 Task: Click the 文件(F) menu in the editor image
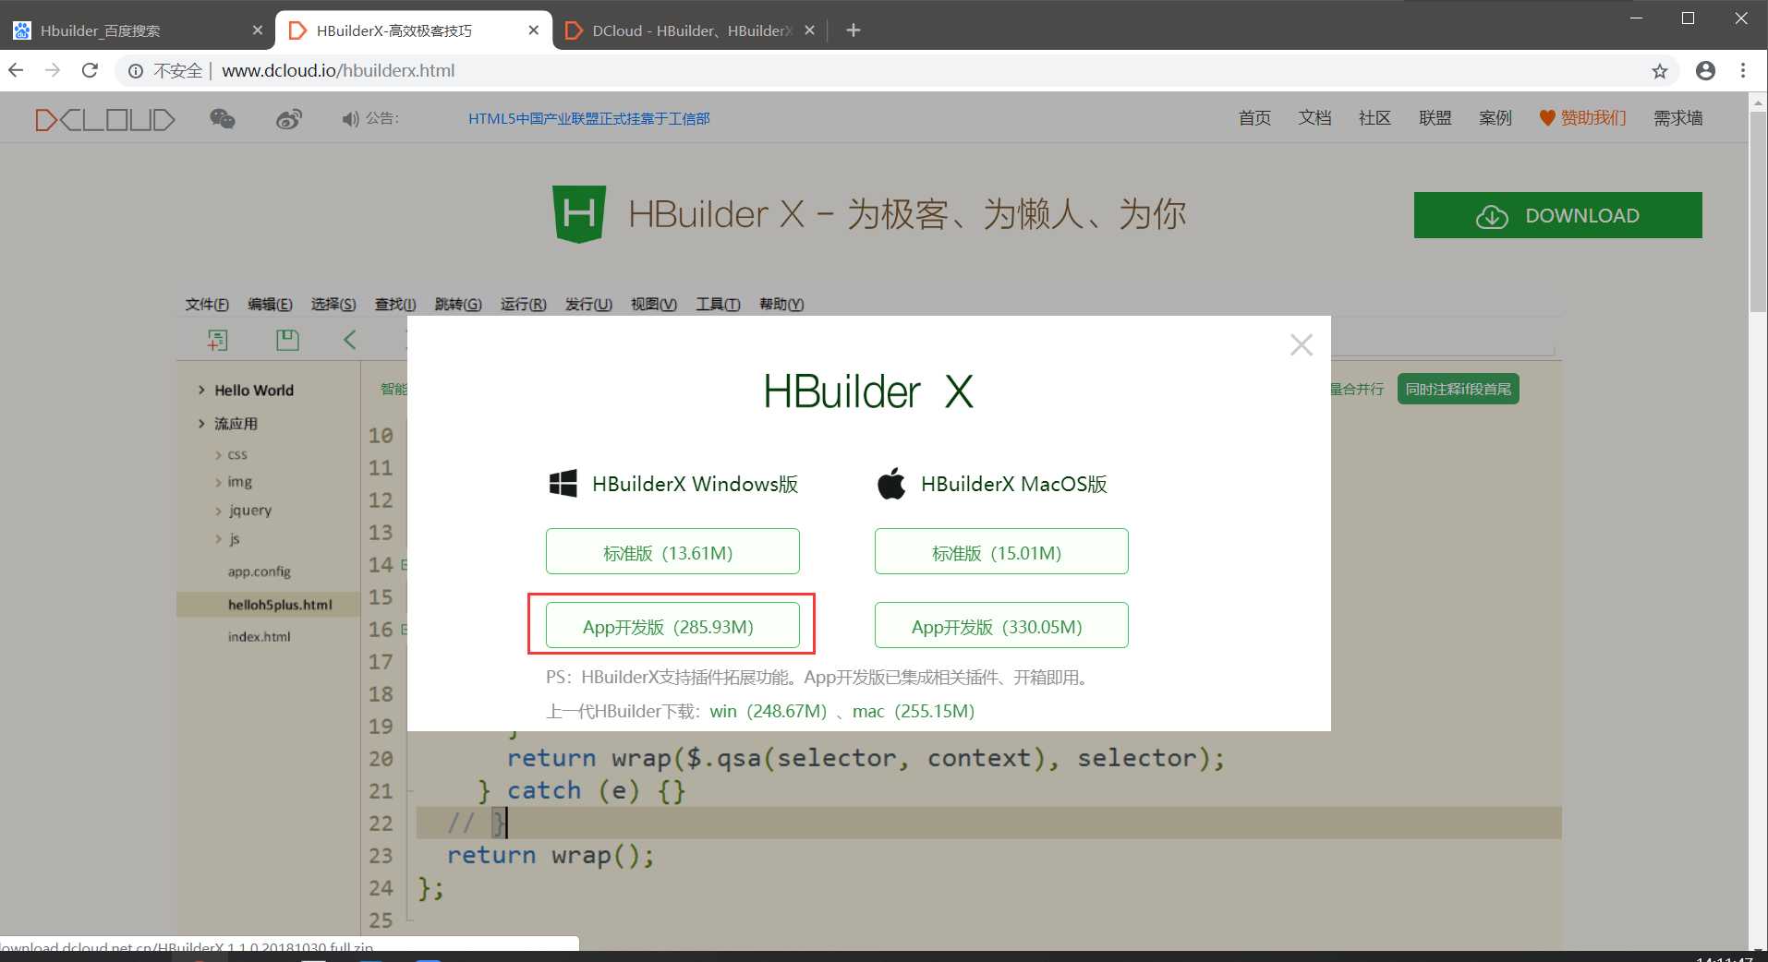(x=207, y=305)
